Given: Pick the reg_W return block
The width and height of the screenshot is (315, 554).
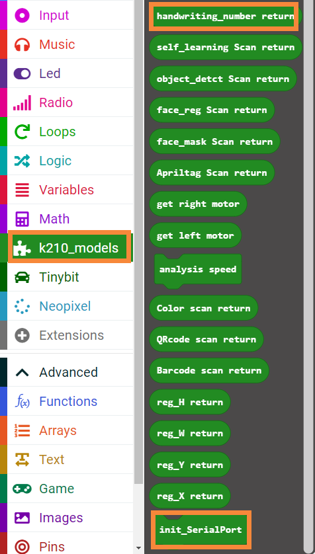Looking at the screenshot, I should point(190,433).
